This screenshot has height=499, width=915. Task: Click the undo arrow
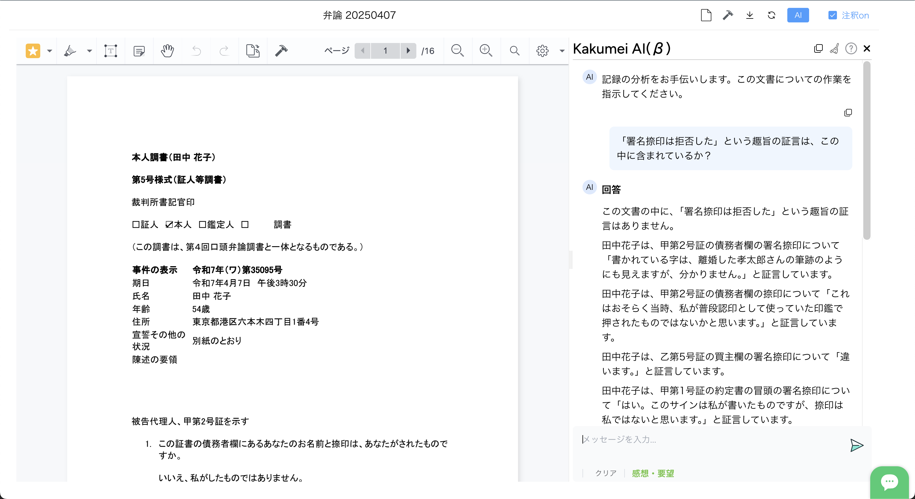[196, 51]
